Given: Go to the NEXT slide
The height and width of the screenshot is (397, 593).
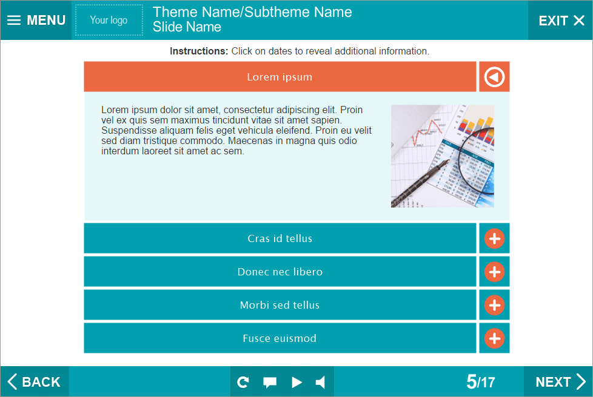Looking at the screenshot, I should [x=560, y=382].
